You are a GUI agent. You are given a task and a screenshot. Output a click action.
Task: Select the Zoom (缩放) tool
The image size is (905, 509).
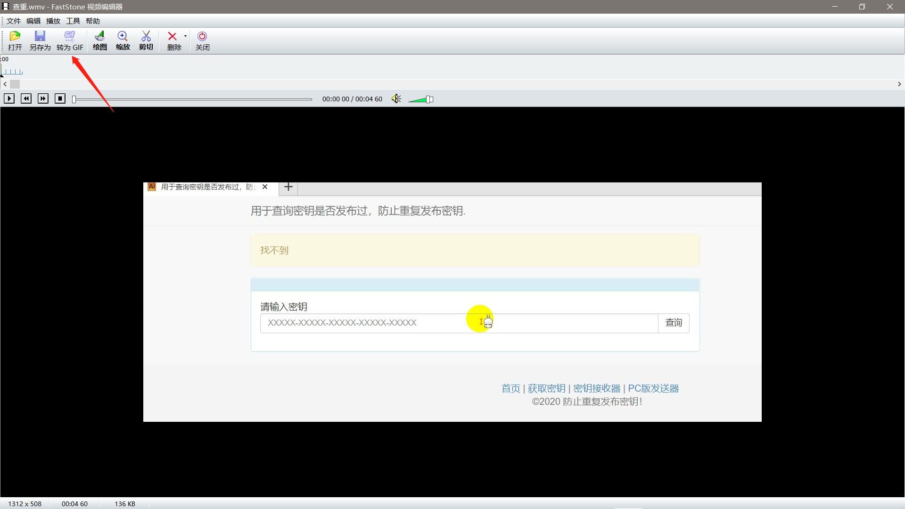(x=123, y=41)
